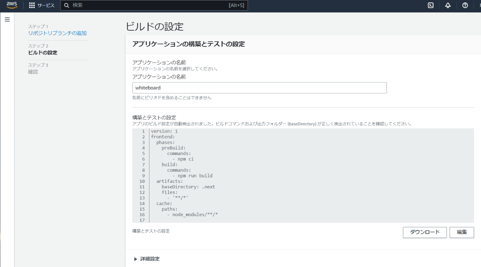
Task: Click the 編集 button
Action: (x=462, y=232)
